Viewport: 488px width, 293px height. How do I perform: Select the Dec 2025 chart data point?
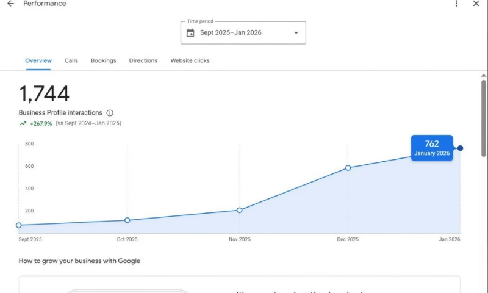[x=348, y=168]
